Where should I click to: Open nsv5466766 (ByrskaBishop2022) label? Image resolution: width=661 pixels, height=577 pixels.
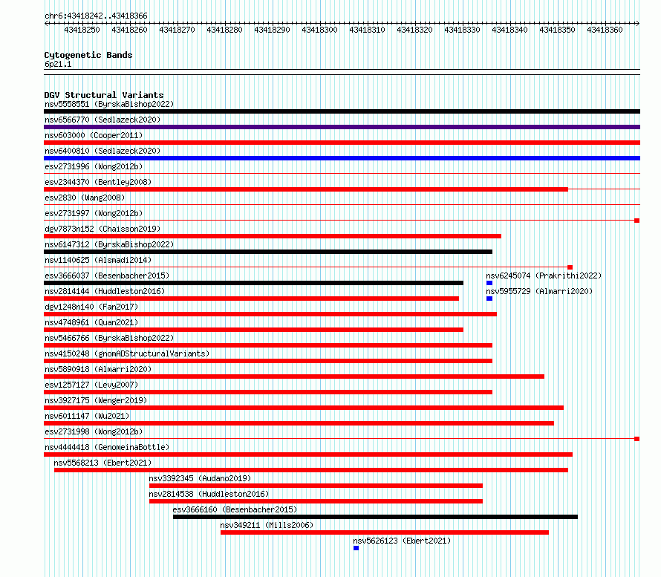(x=109, y=338)
